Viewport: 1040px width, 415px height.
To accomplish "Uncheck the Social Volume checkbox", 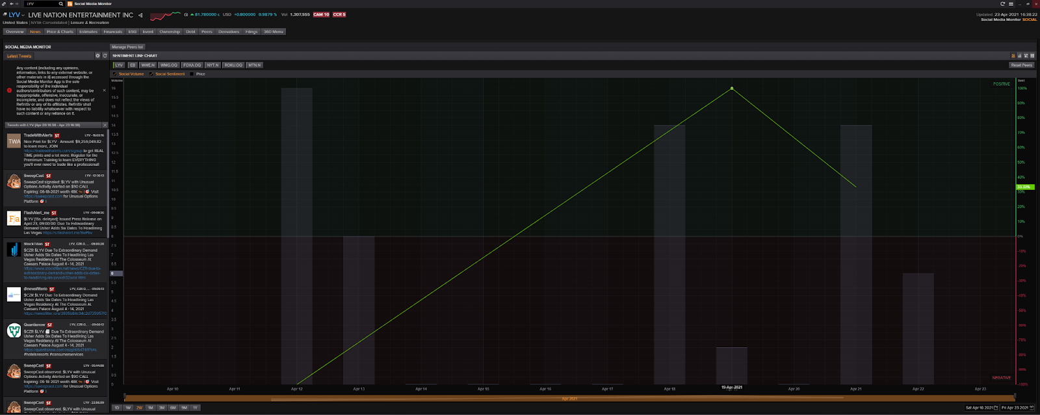I will (x=115, y=74).
